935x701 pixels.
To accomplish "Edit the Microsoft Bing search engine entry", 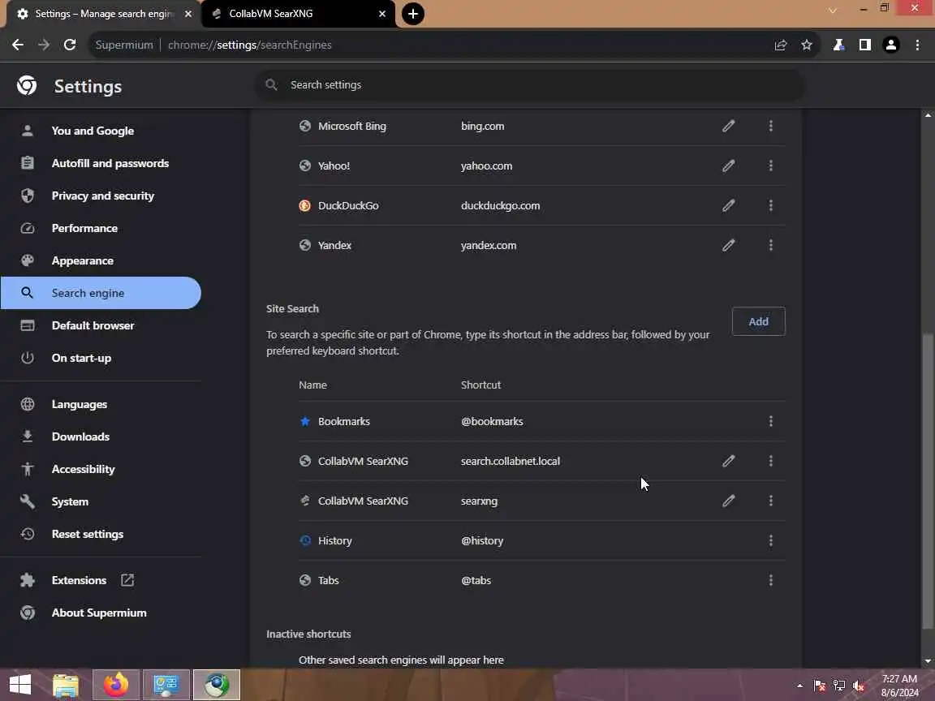I will 728,126.
